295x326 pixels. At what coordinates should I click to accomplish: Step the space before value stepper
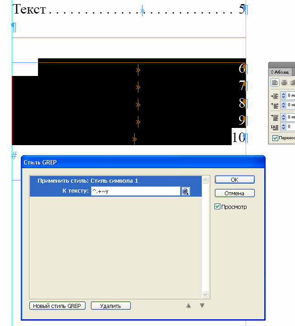pos(283,117)
